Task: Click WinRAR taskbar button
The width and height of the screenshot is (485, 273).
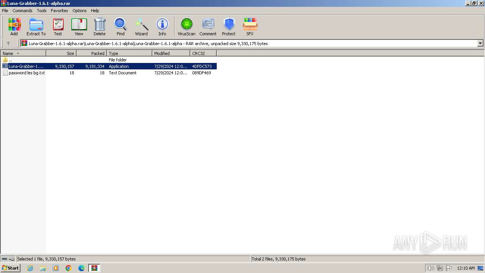Action: click(94, 268)
